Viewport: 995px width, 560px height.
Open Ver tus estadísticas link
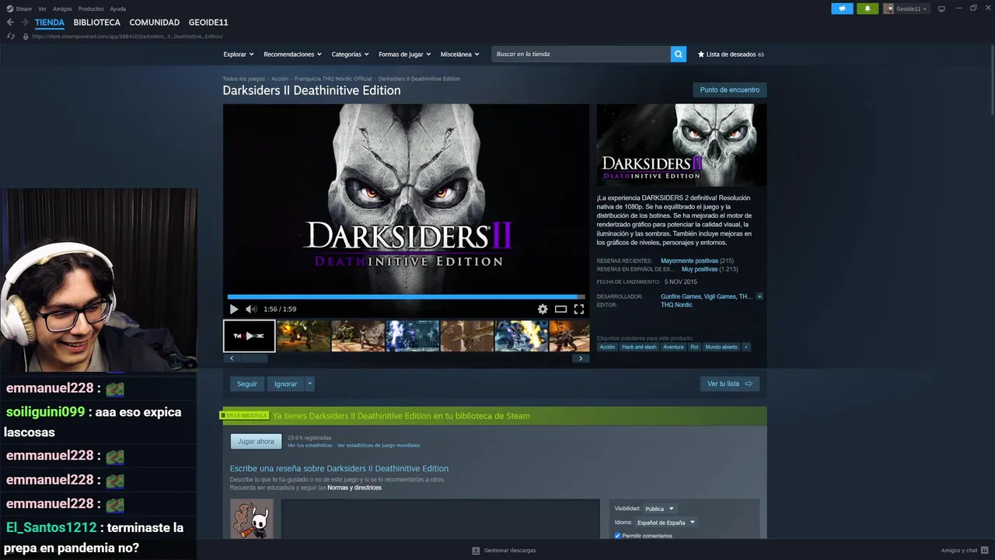[x=309, y=446]
